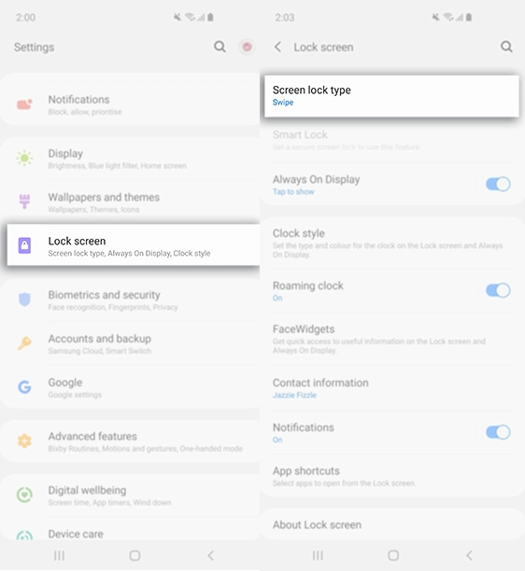
Task: Toggle the Always On Display switch
Action: click(x=498, y=184)
